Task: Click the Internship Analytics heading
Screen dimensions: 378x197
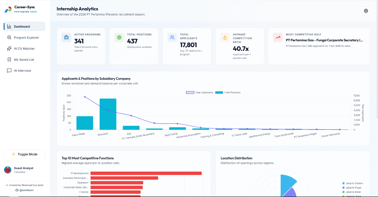Action: 78,9
